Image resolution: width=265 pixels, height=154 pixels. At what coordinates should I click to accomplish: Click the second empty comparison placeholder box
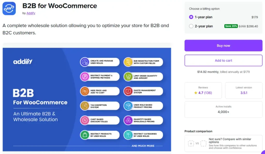[203, 143]
